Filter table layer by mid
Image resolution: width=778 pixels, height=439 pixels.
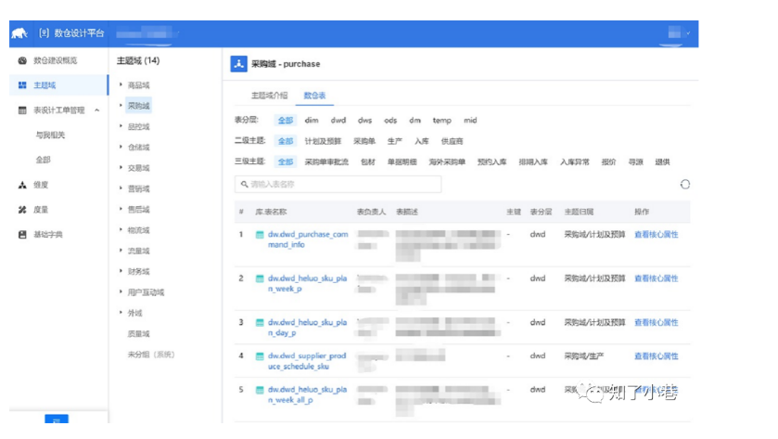click(470, 120)
